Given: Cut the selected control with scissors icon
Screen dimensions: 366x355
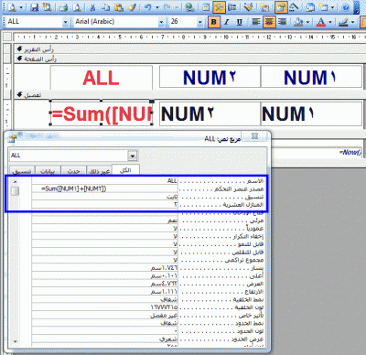Looking at the screenshot, I should point(92,7).
